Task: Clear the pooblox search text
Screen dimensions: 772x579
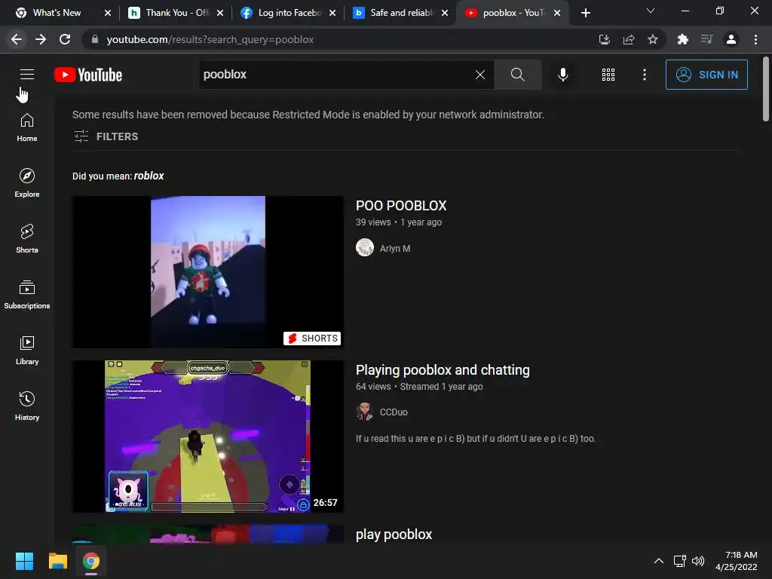Action: [480, 75]
